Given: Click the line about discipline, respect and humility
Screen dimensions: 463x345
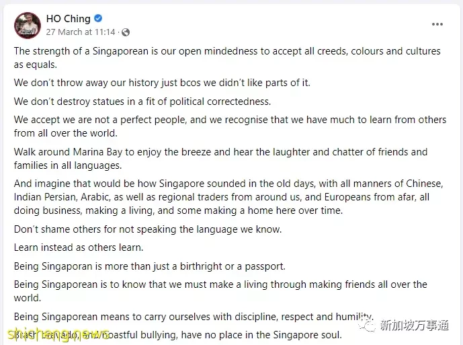Looking at the screenshot, I should coord(194,317).
